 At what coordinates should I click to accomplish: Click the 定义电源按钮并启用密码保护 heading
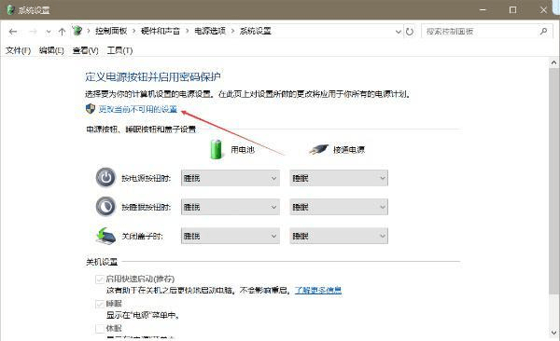click(x=153, y=76)
